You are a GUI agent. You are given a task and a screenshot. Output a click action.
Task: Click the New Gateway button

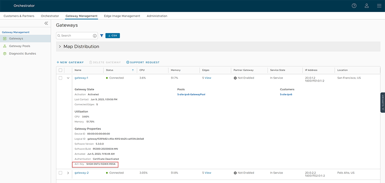point(70,62)
